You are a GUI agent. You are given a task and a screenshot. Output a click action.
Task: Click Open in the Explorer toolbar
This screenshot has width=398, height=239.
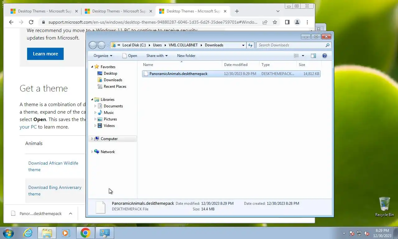pos(130,56)
